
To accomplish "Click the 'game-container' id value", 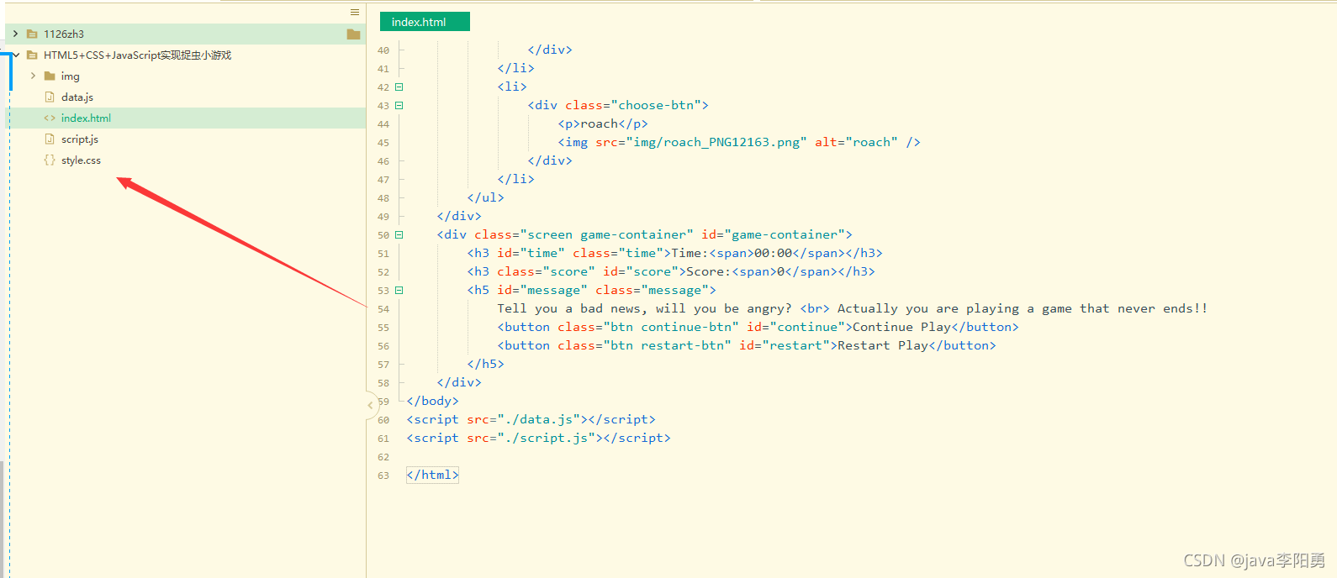I will click(x=785, y=234).
